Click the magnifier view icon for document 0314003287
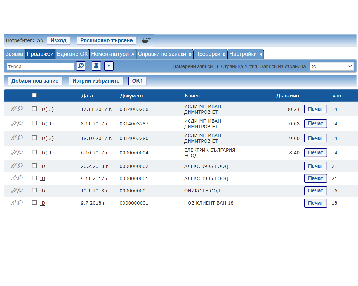Viewport: 358px width, 286px height. point(20,123)
